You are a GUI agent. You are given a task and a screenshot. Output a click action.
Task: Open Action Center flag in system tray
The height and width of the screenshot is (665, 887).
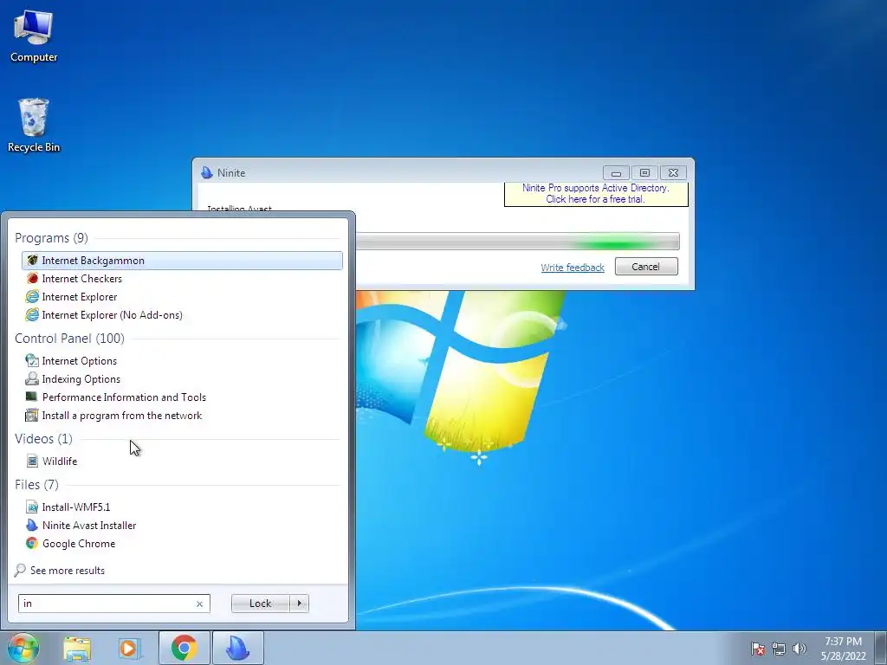(758, 649)
